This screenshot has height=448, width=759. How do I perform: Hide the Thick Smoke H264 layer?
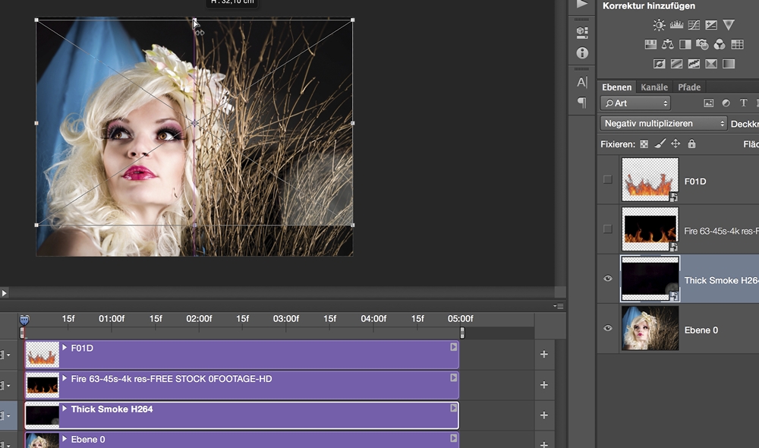click(x=607, y=279)
